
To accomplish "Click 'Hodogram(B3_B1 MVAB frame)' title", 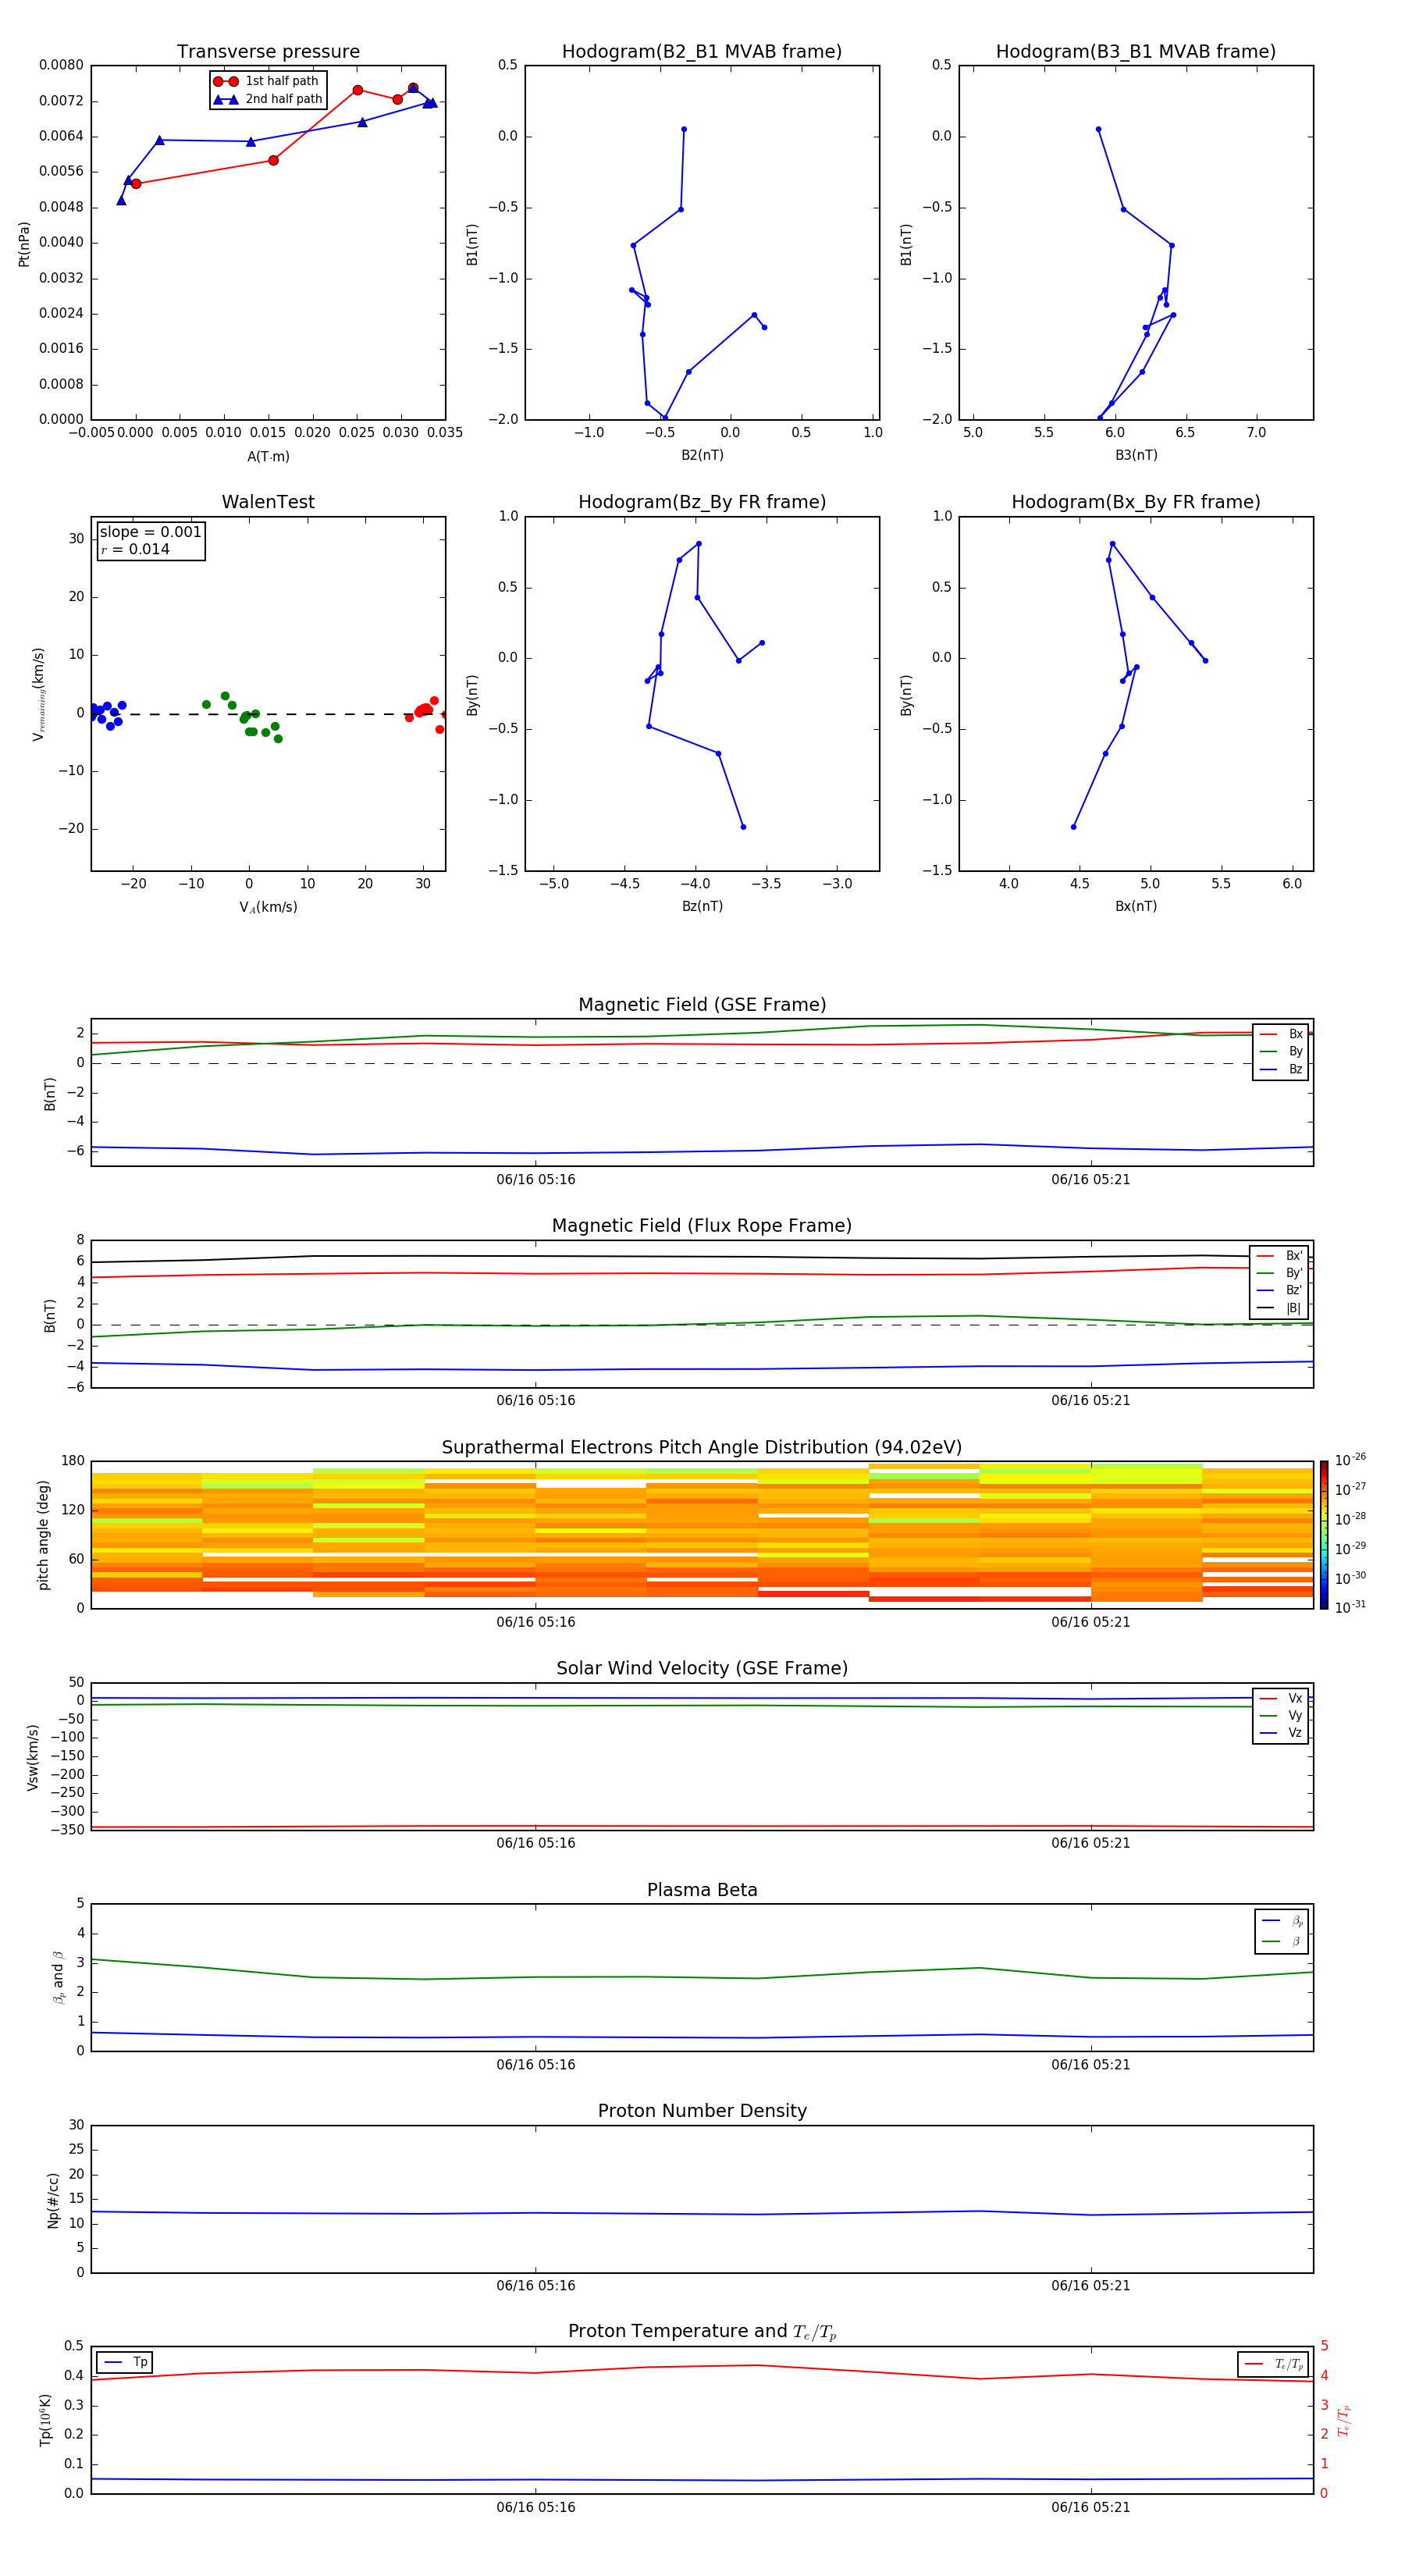I will pyautogui.click(x=1136, y=51).
